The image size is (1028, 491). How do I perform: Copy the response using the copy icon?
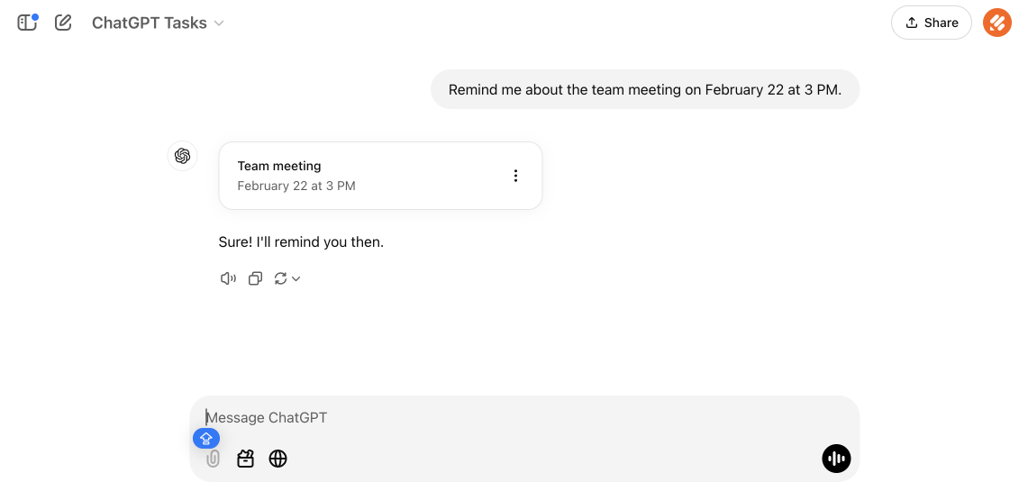[255, 278]
